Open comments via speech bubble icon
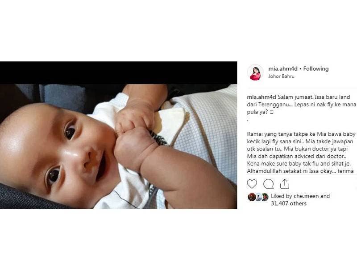This screenshot has width=357, height=267. 269,184
